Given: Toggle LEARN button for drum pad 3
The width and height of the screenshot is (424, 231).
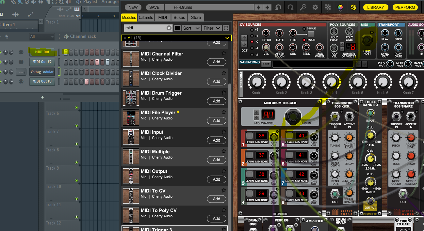Looking at the screenshot, I should 250,175.
